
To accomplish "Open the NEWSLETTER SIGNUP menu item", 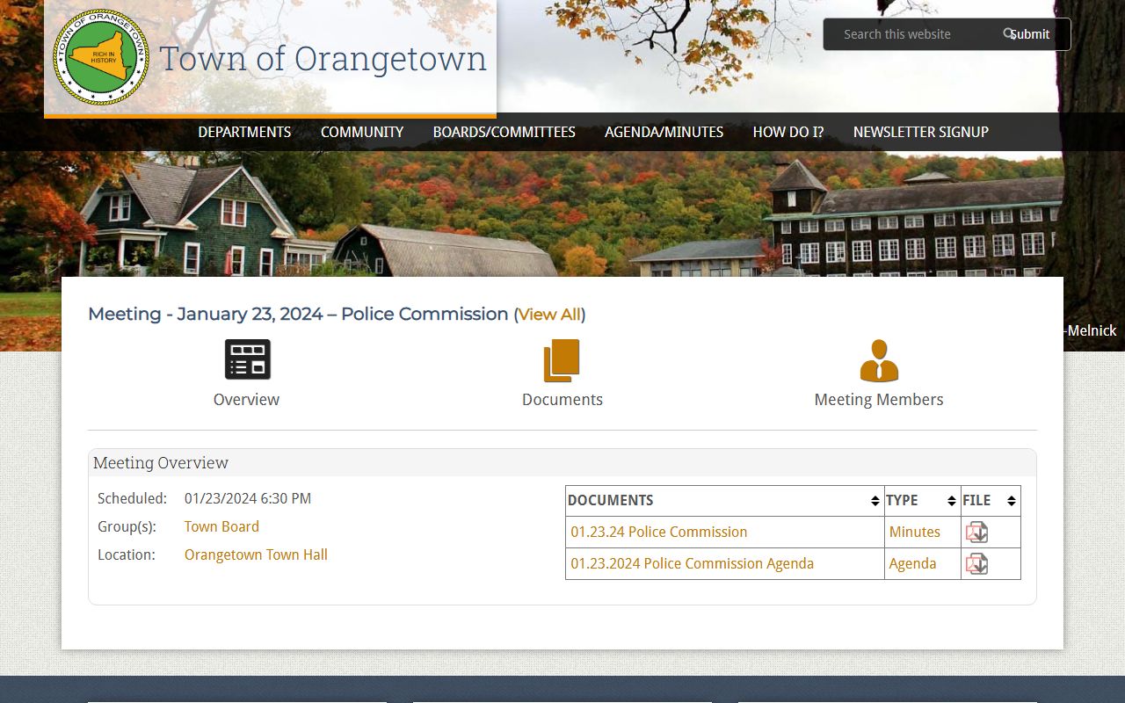I will click(x=920, y=132).
